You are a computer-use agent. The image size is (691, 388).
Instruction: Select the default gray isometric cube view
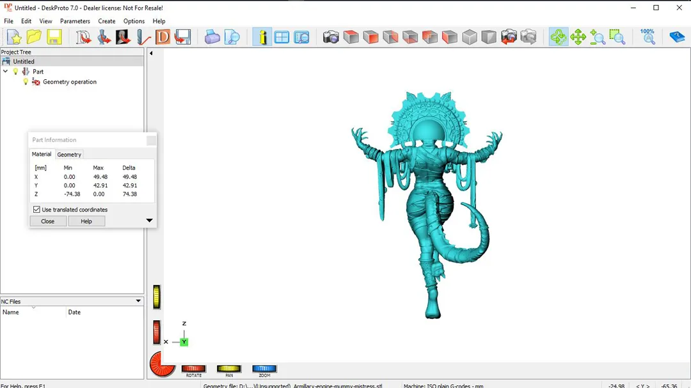pyautogui.click(x=470, y=38)
